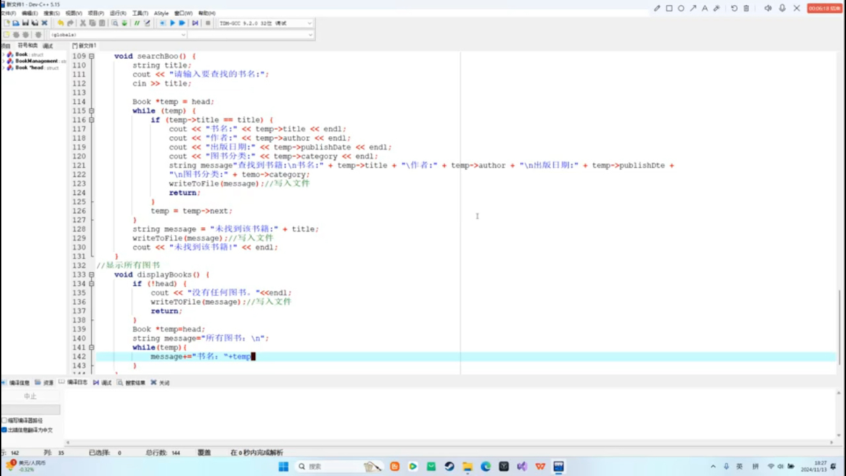This screenshot has width=846, height=476.
Task: Undo the last edit via toolbar
Action: pyautogui.click(x=61, y=23)
